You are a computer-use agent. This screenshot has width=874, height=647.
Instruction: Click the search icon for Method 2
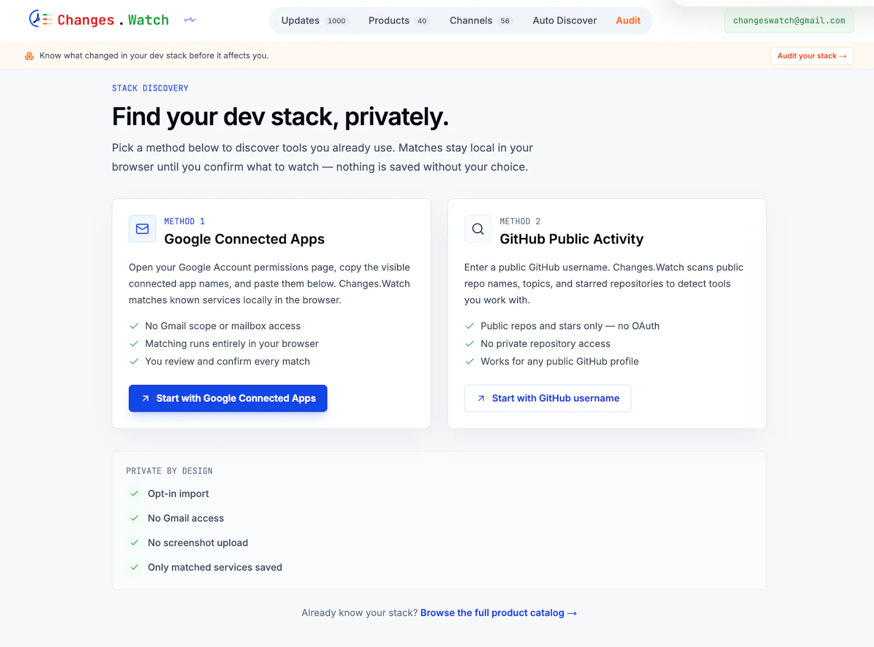tap(478, 229)
